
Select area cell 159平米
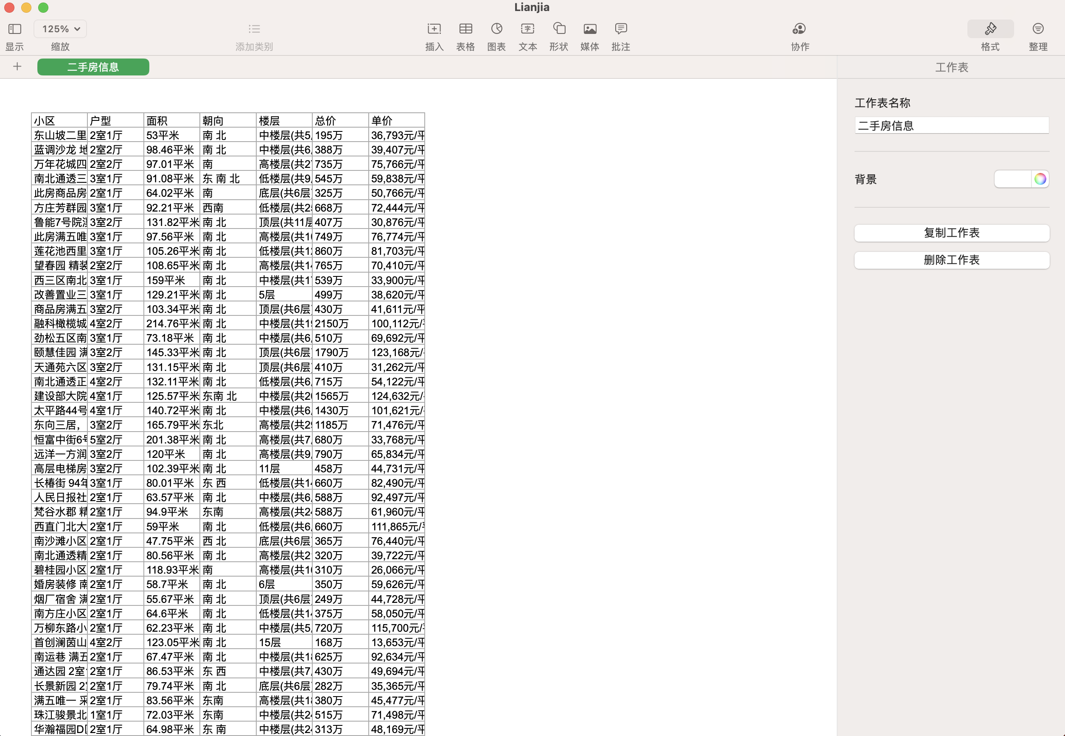pyautogui.click(x=172, y=280)
